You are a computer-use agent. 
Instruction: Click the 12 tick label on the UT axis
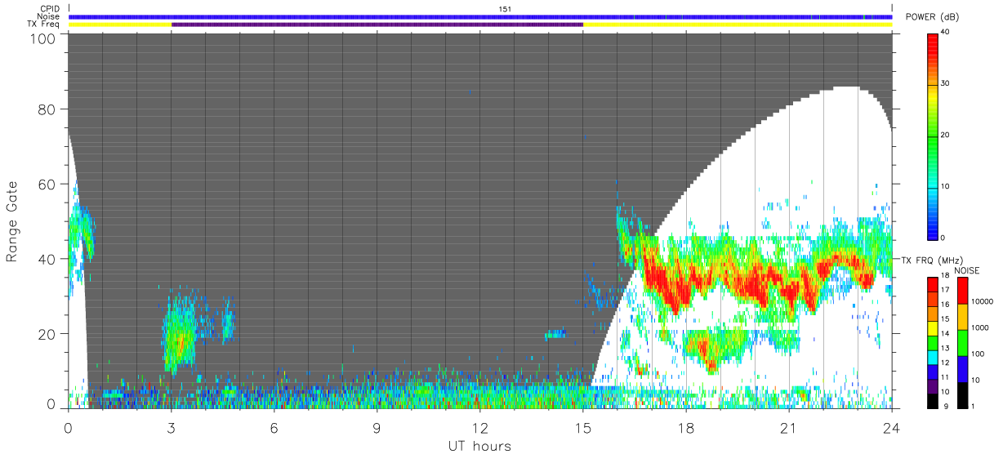[480, 428]
